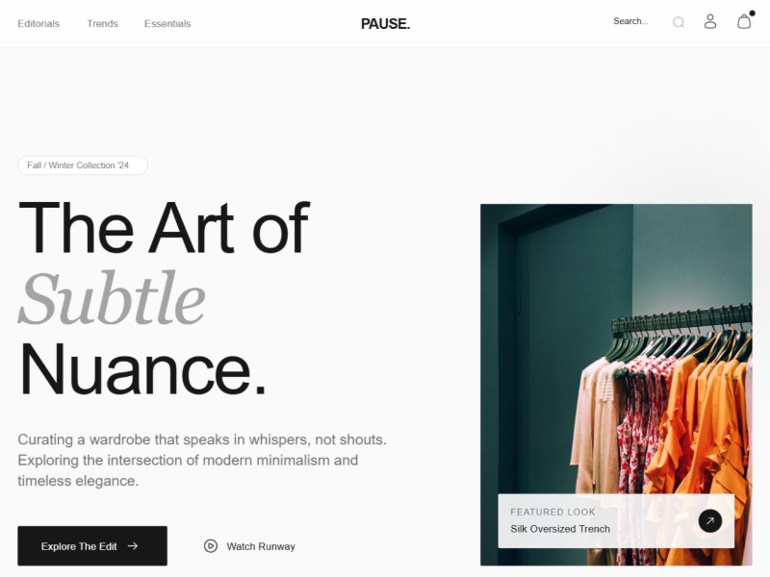Screen dimensions: 770x577
Task: Click the magnifying glass search icon
Action: coord(679,22)
